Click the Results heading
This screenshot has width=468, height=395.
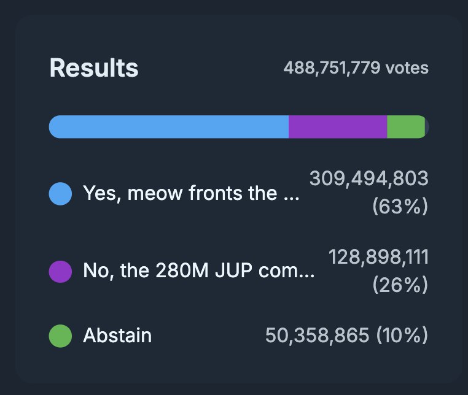point(94,68)
